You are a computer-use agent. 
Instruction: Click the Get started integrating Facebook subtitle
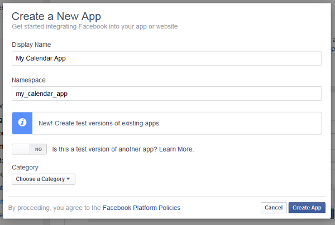pos(95,26)
